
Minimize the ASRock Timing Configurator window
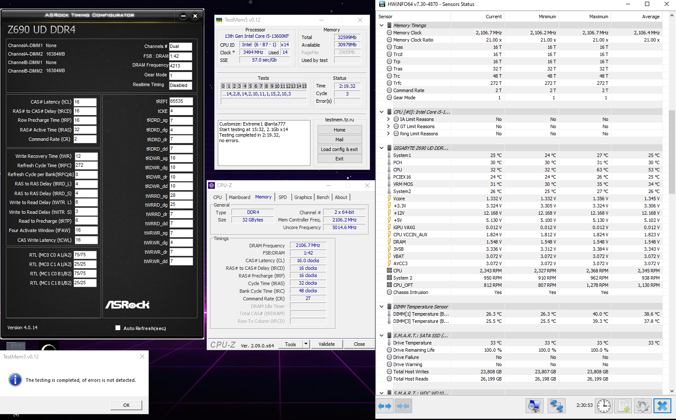[x=183, y=16]
